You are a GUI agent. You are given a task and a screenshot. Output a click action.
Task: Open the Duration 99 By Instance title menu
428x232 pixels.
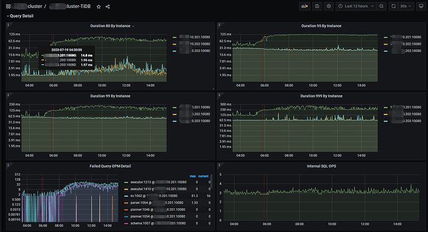point(110,96)
